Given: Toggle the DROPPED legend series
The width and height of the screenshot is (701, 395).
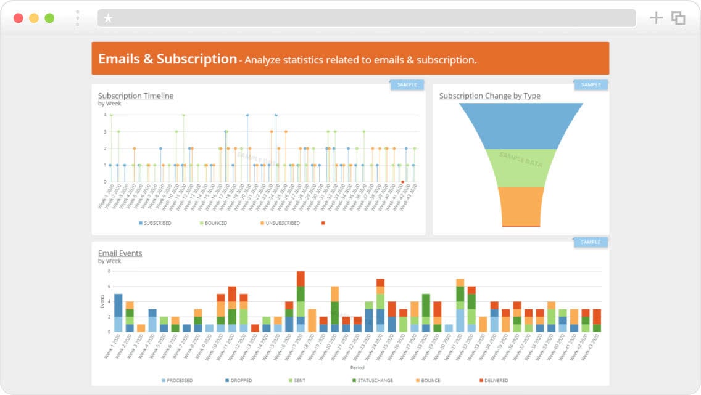Looking at the screenshot, I should pyautogui.click(x=239, y=380).
